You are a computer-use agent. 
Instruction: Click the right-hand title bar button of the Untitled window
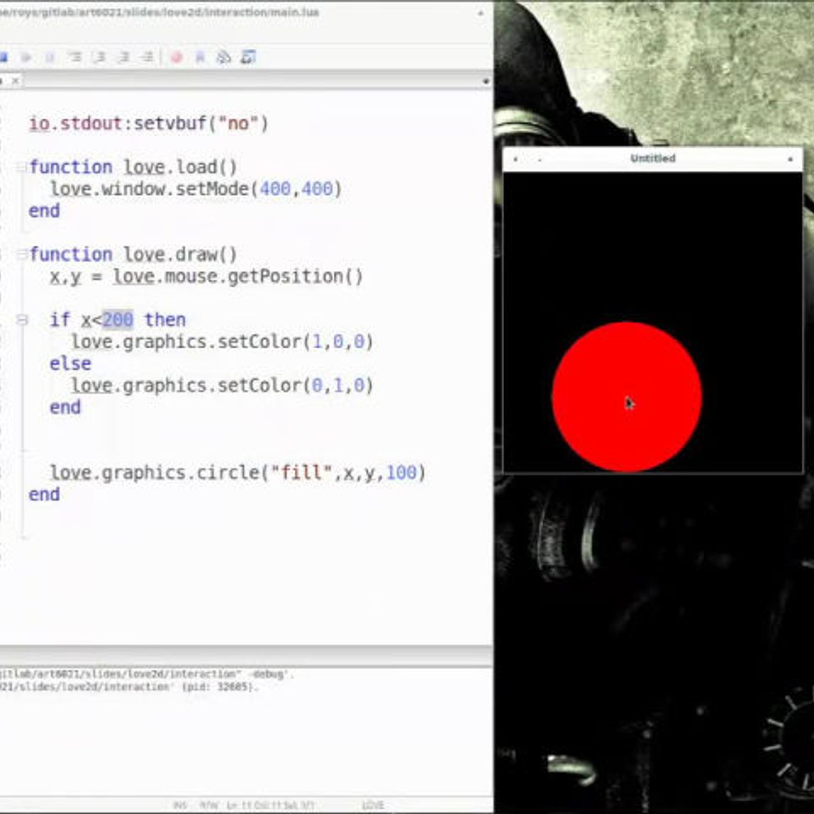click(x=790, y=159)
